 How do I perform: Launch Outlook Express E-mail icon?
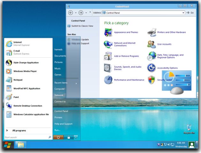9,52
